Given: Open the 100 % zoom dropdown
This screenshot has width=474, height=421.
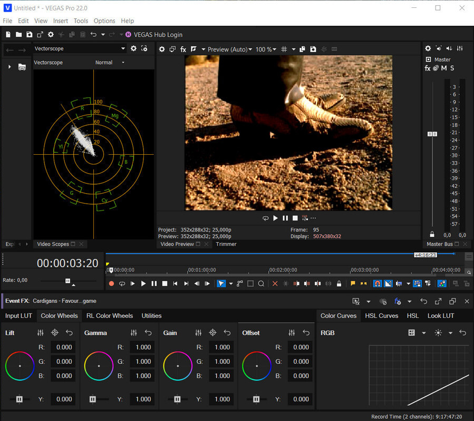Looking at the screenshot, I should 266,49.
